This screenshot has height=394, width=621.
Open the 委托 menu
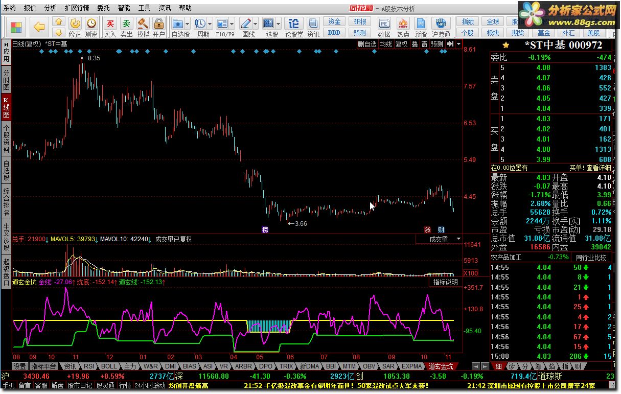click(x=103, y=8)
